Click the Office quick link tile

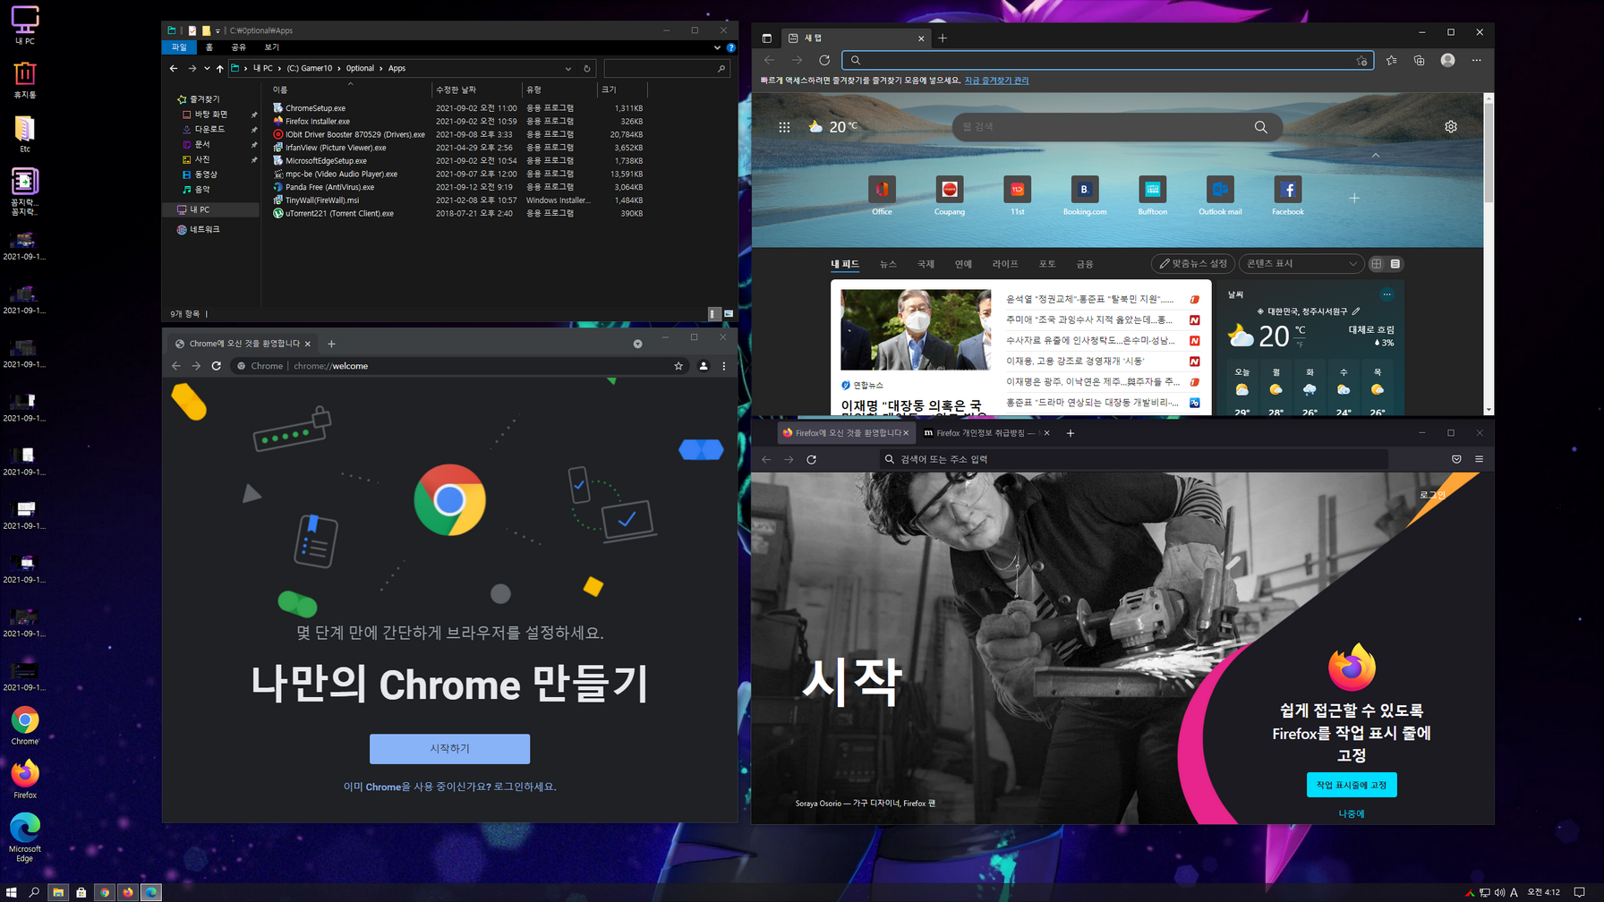pyautogui.click(x=882, y=196)
